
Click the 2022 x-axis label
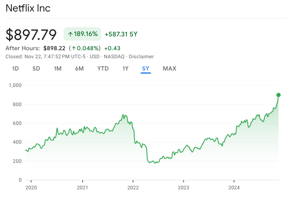(133, 188)
